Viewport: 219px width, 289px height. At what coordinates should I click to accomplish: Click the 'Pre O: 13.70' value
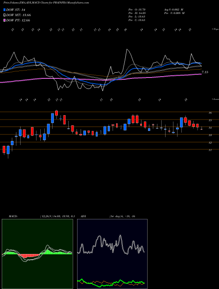pos(137,10)
